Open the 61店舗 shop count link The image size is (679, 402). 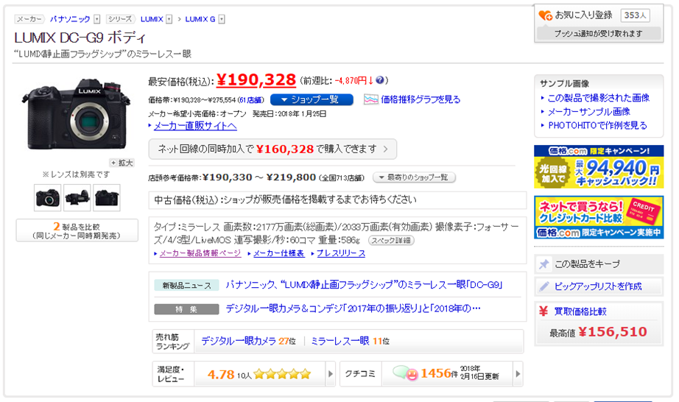[x=251, y=100]
